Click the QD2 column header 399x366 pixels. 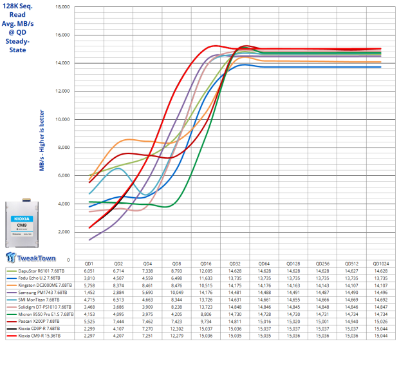(118, 264)
